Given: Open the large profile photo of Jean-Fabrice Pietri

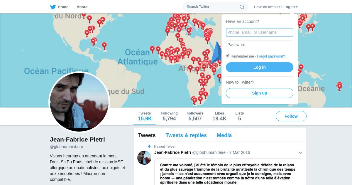Looking at the screenshot, I should coord(79,102).
